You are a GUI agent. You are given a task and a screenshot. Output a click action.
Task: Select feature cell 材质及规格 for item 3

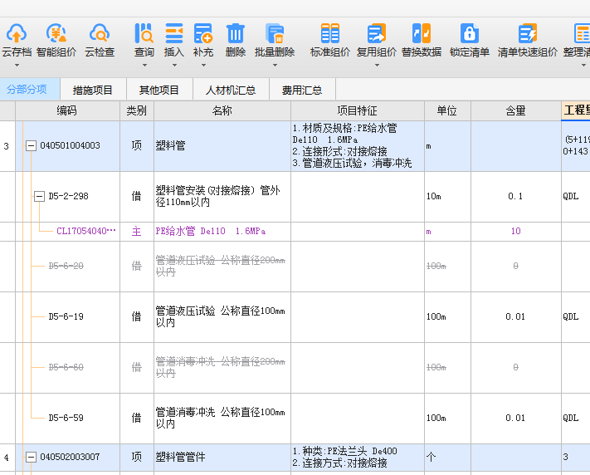(358, 146)
